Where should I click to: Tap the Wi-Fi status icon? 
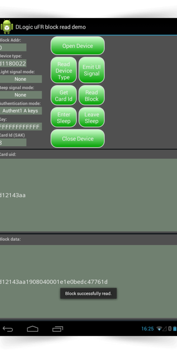click(x=159, y=329)
